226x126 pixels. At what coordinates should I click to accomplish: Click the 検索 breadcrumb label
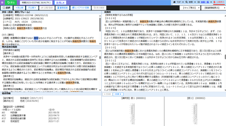(x=191, y=2)
